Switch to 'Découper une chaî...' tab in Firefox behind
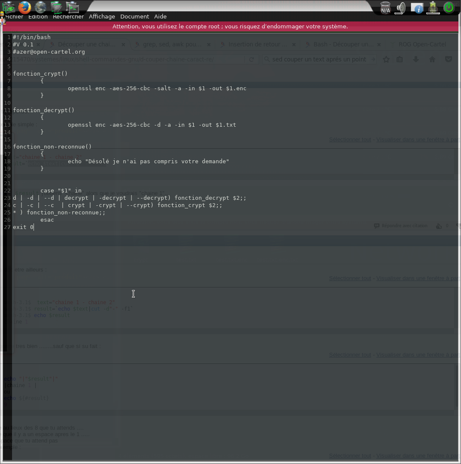 (86, 44)
